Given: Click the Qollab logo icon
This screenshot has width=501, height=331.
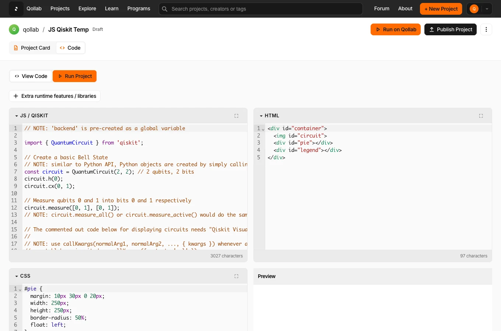Looking at the screenshot, I should point(16,9).
